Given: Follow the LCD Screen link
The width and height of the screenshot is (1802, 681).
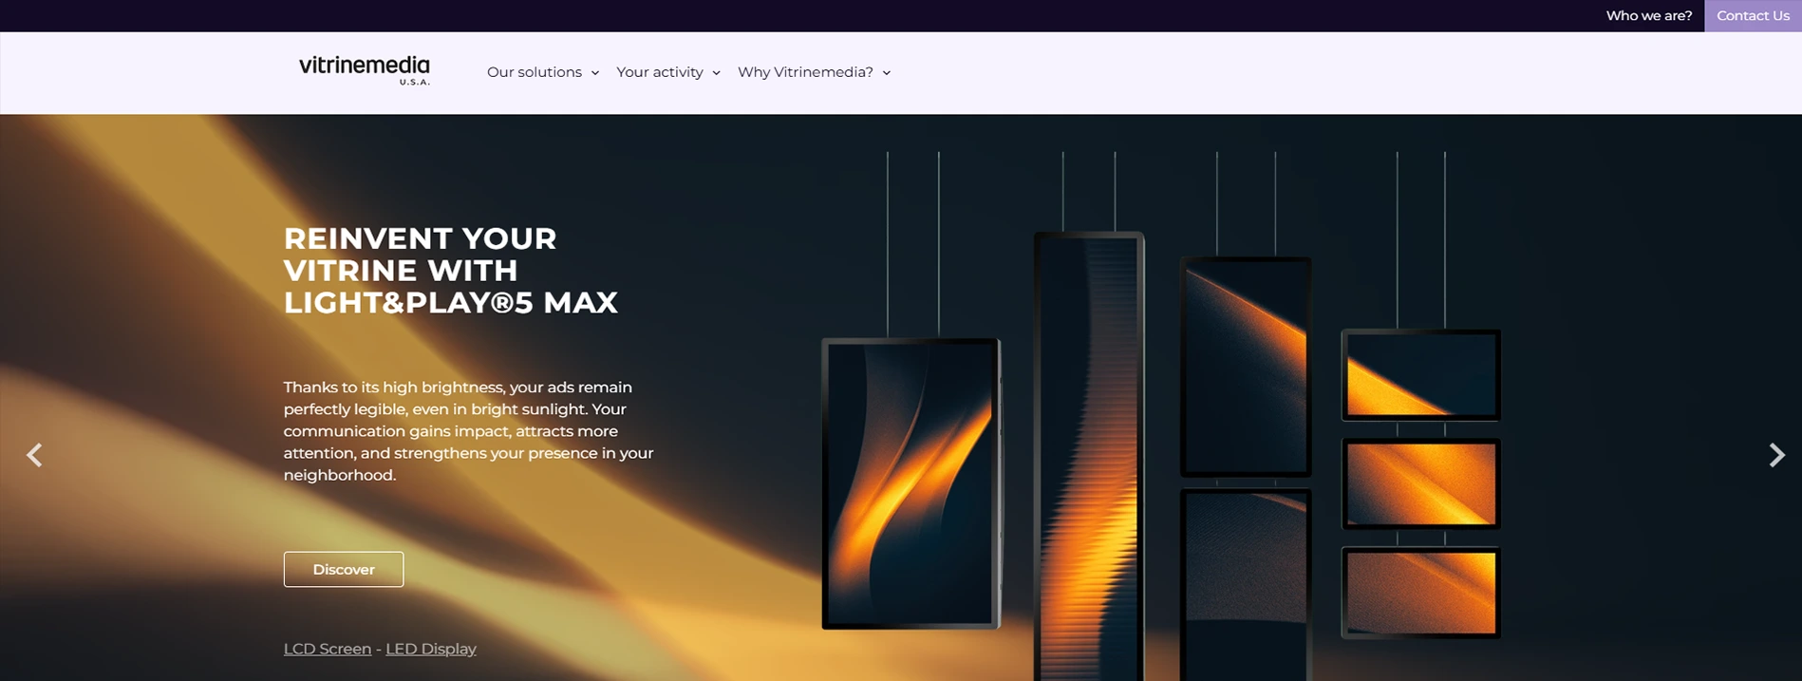Looking at the screenshot, I should (328, 649).
